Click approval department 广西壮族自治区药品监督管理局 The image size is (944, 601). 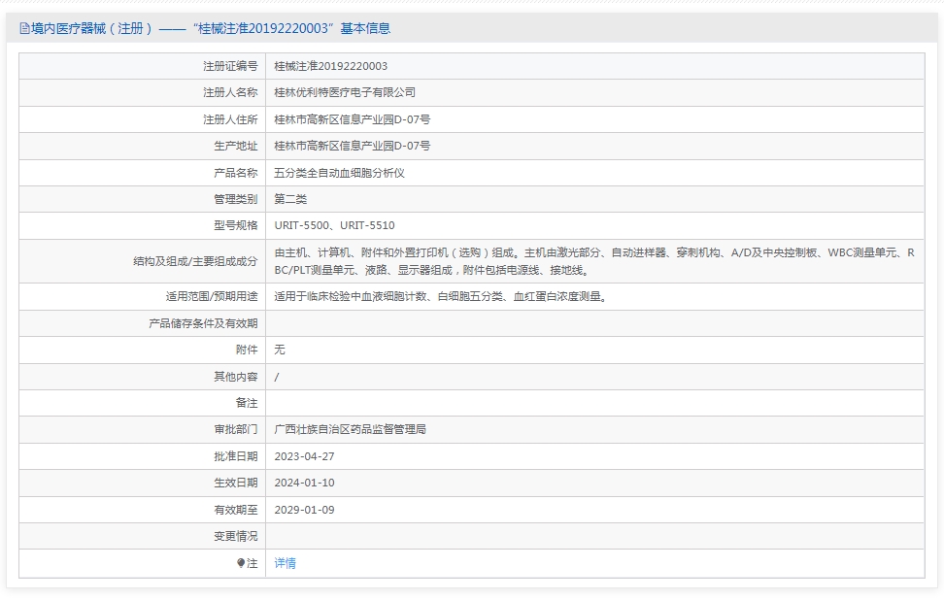350,429
